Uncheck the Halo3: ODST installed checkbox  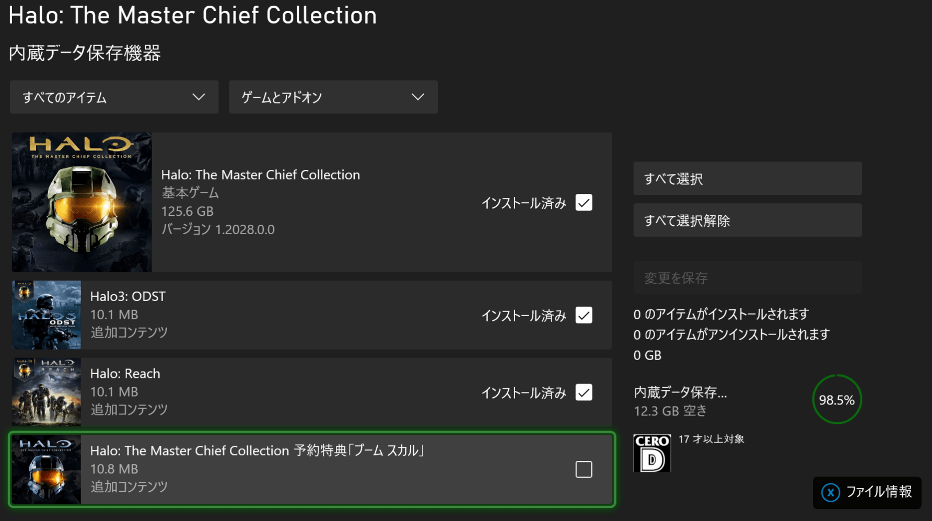584,315
